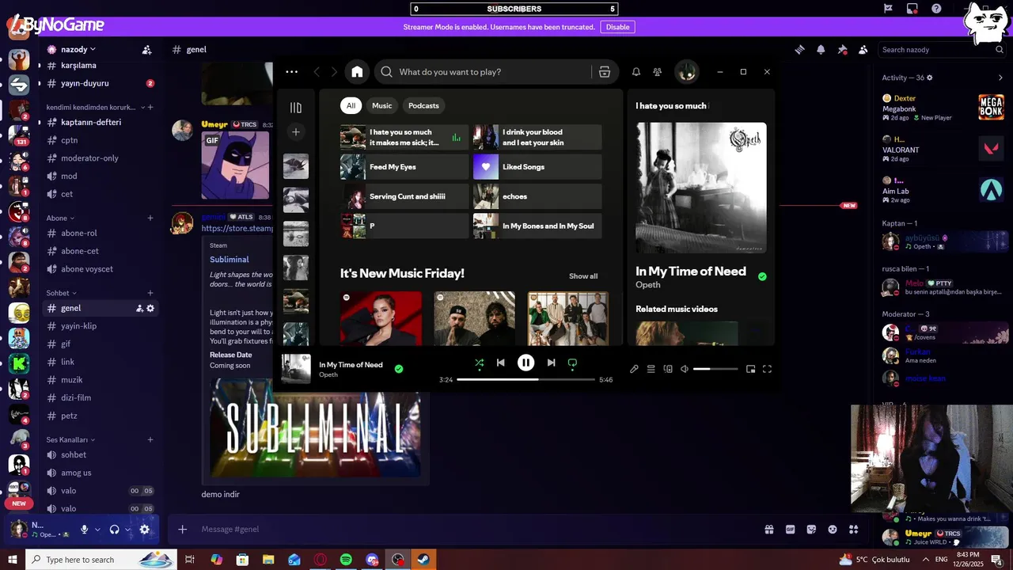Skip to next Spotify track

tap(551, 363)
